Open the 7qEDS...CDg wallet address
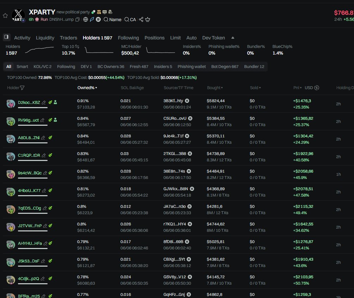 (30, 208)
